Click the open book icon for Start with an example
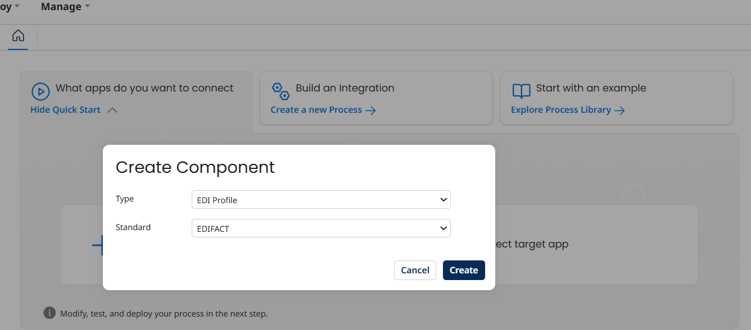This screenshot has width=751, height=330. (x=521, y=90)
